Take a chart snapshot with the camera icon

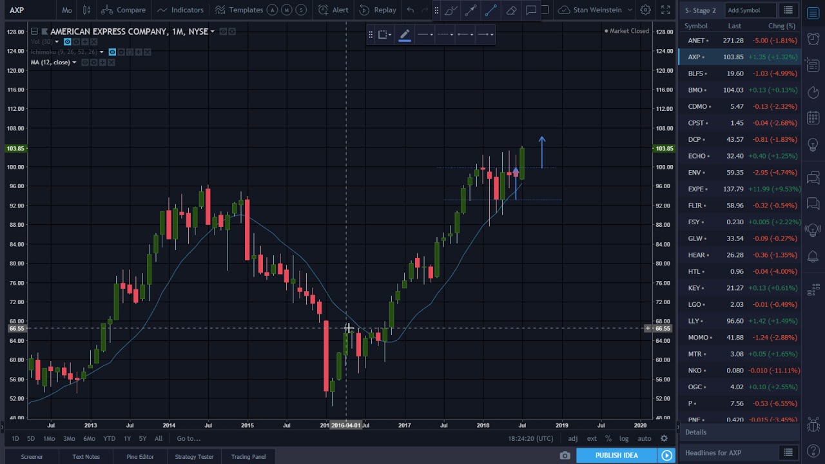pos(565,456)
